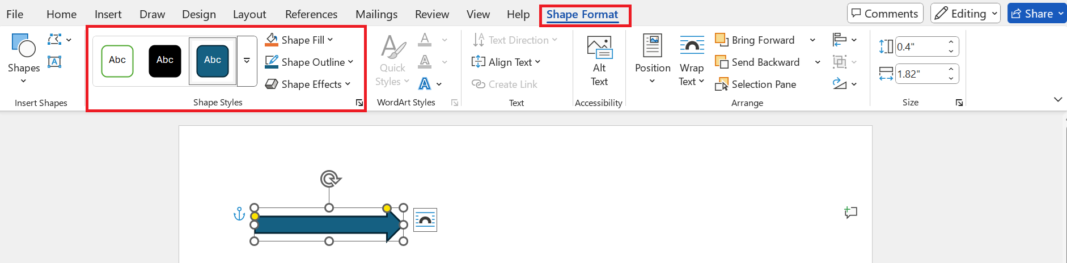Collapse the ribbon with the chevron
The image size is (1067, 263).
(x=1058, y=100)
